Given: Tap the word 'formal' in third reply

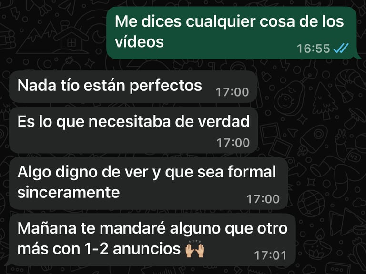Looking at the screenshot, I should 252,172.
